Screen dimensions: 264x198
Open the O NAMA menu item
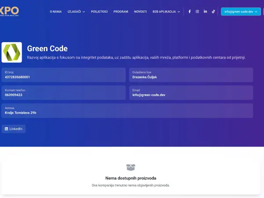pyautogui.click(x=56, y=11)
